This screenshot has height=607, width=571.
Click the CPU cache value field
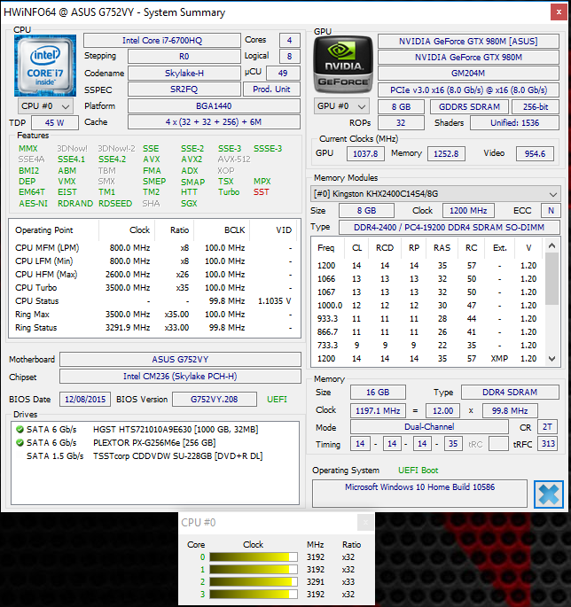pyautogui.click(x=214, y=122)
